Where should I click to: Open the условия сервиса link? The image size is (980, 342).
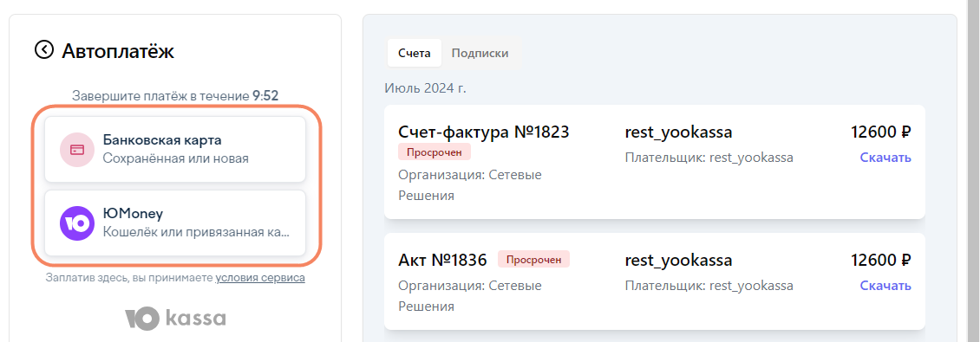260,278
